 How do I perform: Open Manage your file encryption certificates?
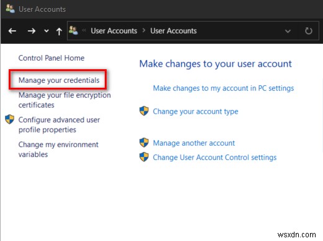pyautogui.click(x=64, y=100)
